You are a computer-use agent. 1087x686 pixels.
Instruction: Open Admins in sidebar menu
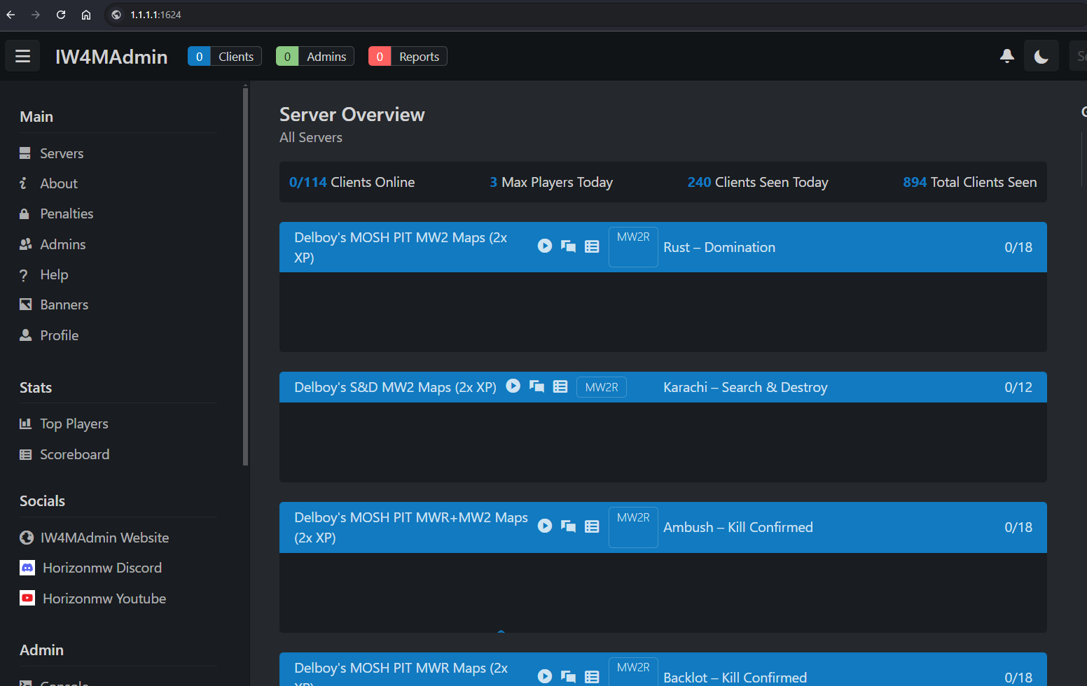[x=63, y=244]
